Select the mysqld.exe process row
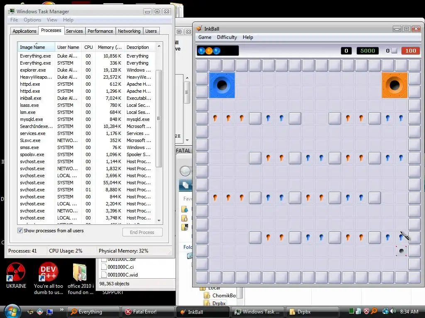The image size is (425, 318). [86, 119]
